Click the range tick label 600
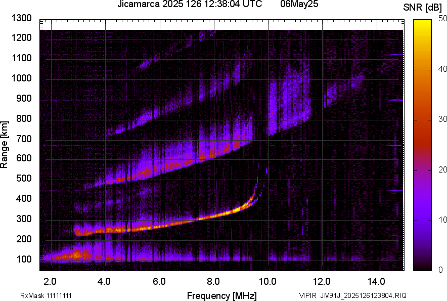This screenshot has height=301, width=447. point(24,158)
